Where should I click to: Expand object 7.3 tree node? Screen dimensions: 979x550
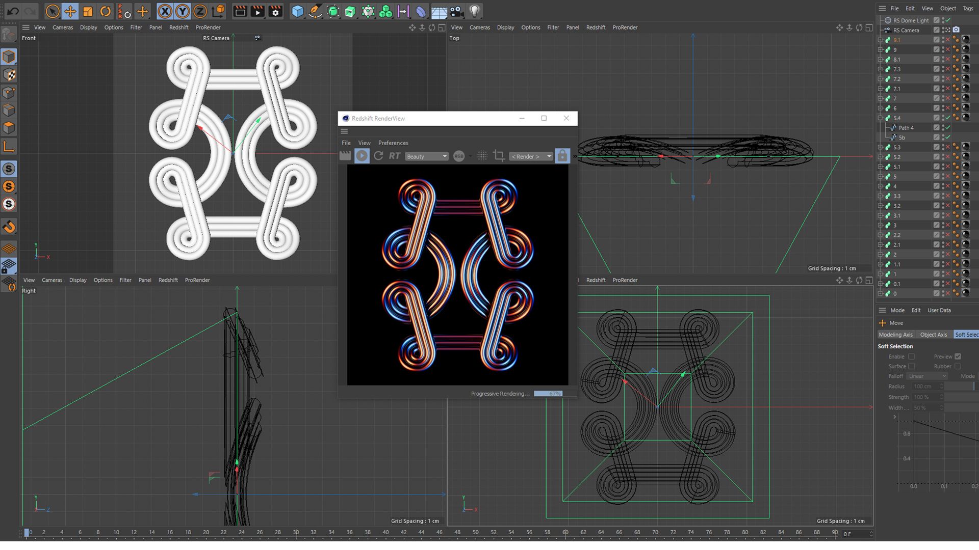881,69
